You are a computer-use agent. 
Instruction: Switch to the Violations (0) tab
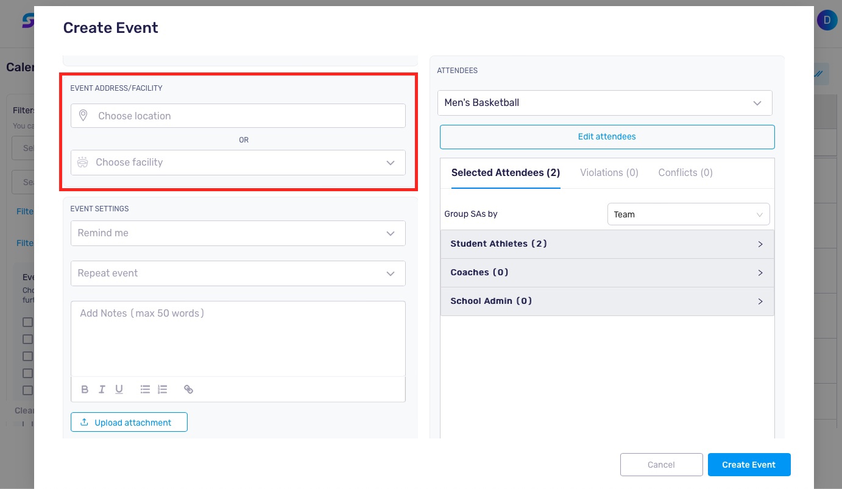click(x=609, y=173)
